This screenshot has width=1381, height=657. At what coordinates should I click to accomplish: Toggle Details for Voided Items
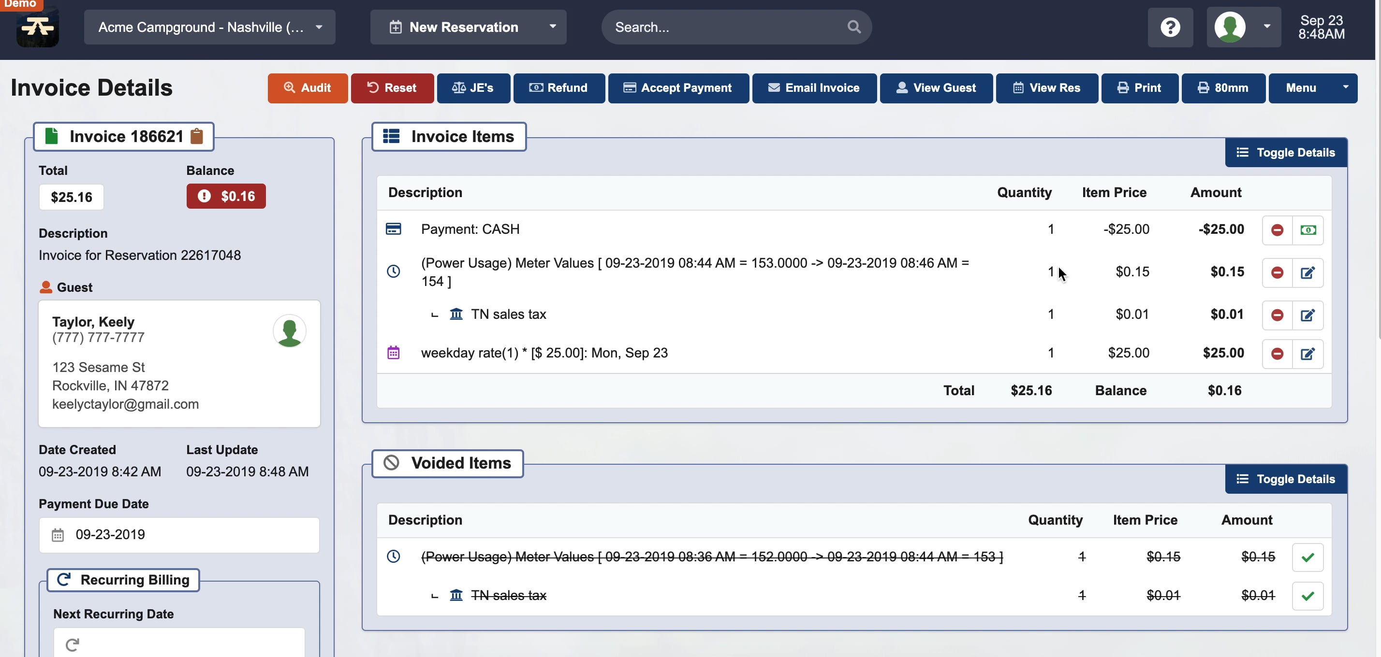pos(1285,479)
